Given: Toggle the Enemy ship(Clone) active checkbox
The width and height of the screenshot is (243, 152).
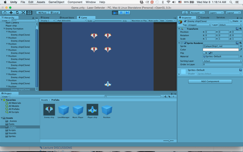Looking at the screenshot, I should click(x=185, y=21).
